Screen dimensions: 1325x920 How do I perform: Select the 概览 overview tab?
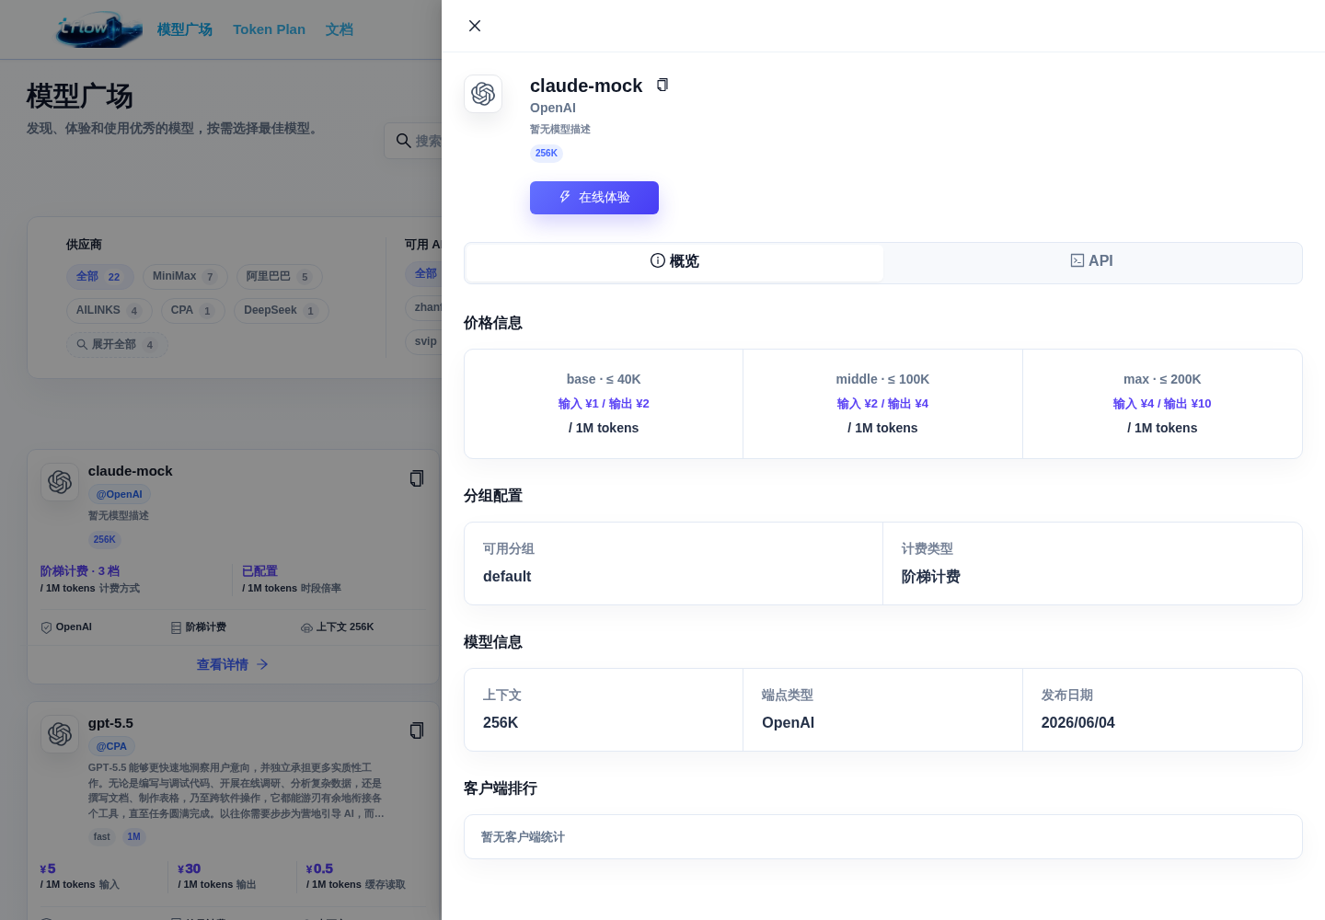674,261
